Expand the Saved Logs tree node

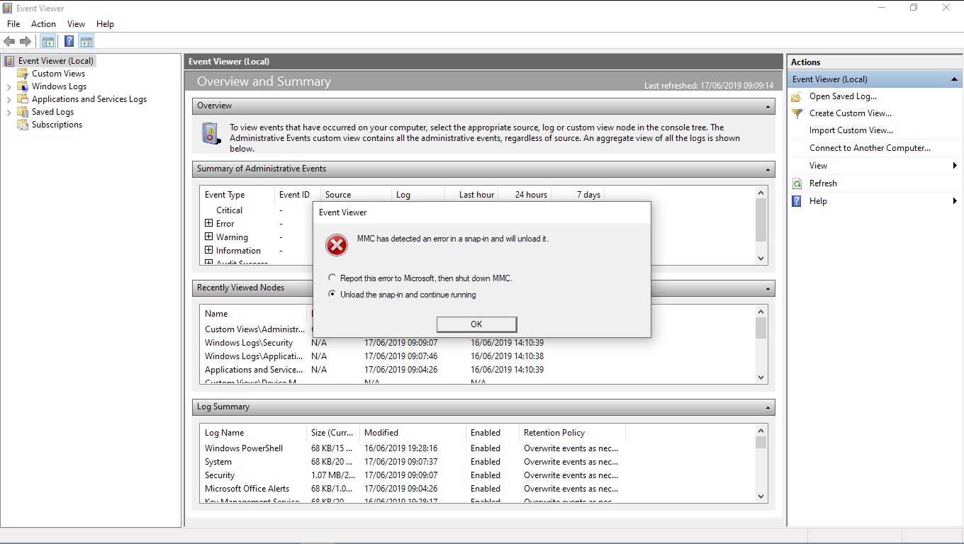click(x=9, y=112)
